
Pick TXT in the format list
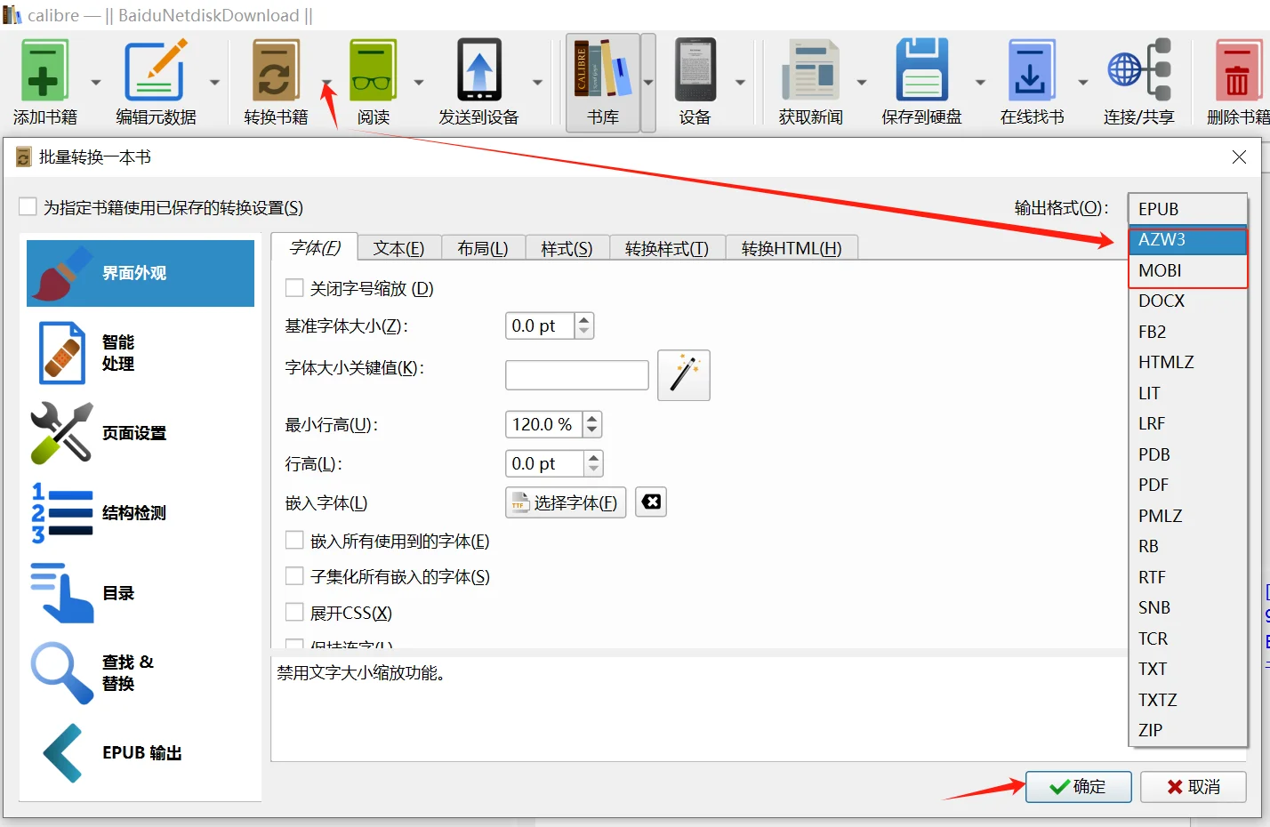pyautogui.click(x=1188, y=669)
